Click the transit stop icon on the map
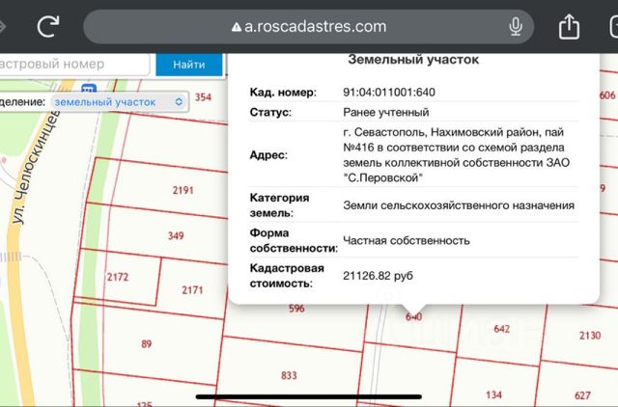This screenshot has height=407, width=618. pyautogui.click(x=89, y=88)
